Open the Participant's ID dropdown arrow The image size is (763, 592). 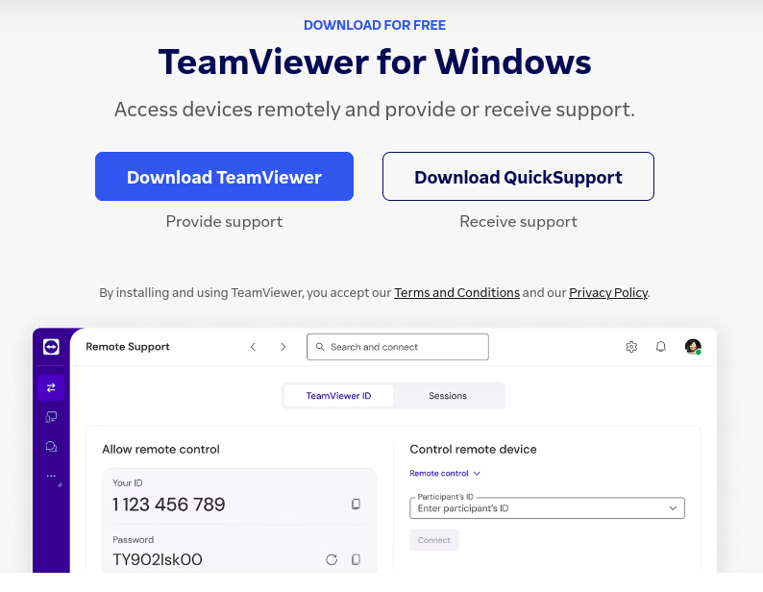click(673, 508)
